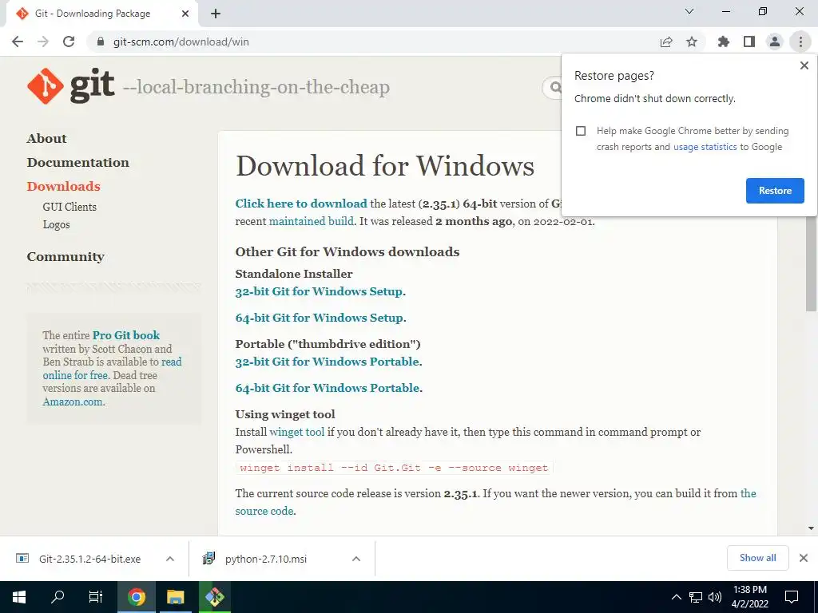Click the search magnifier on the Git site
Image resolution: width=818 pixels, height=613 pixels.
click(x=556, y=87)
